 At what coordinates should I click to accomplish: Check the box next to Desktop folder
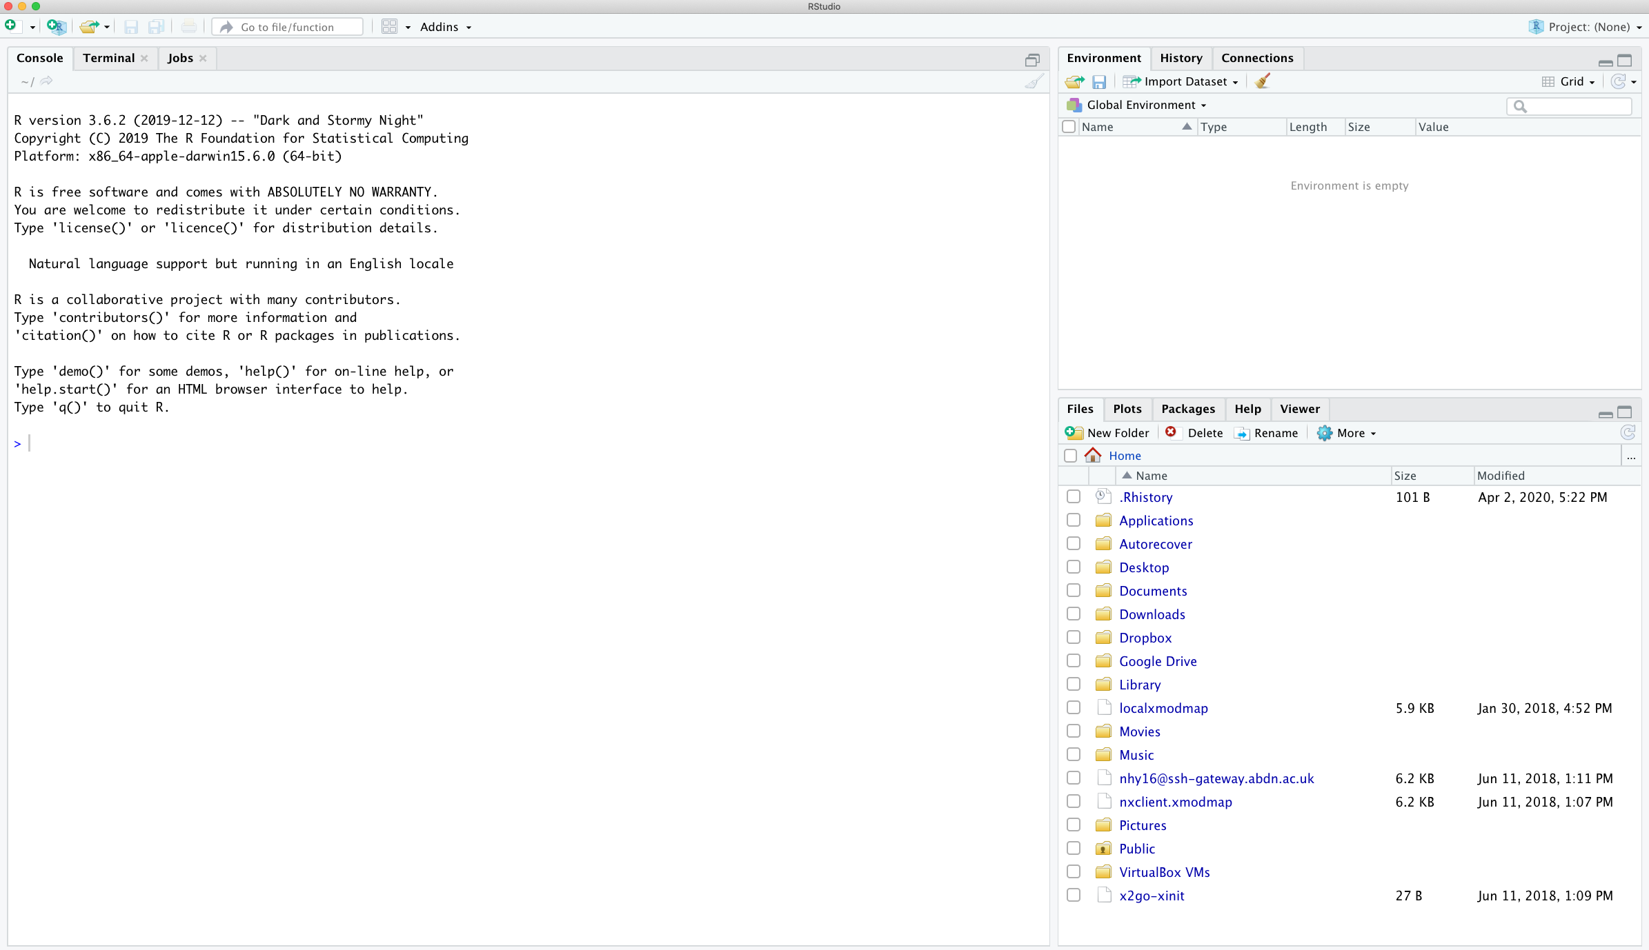(x=1074, y=567)
